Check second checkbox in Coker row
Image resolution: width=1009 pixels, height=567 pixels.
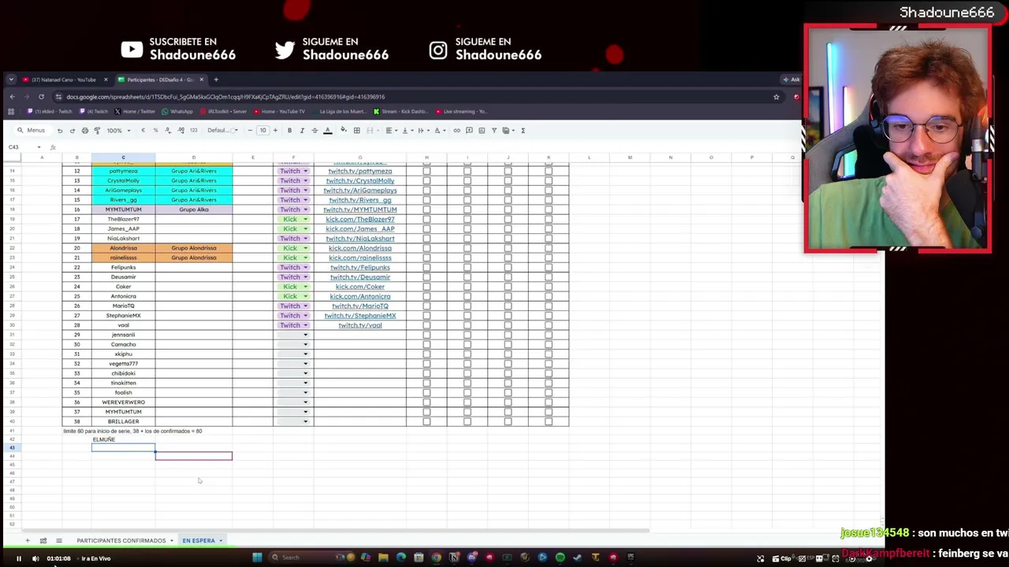coord(467,287)
